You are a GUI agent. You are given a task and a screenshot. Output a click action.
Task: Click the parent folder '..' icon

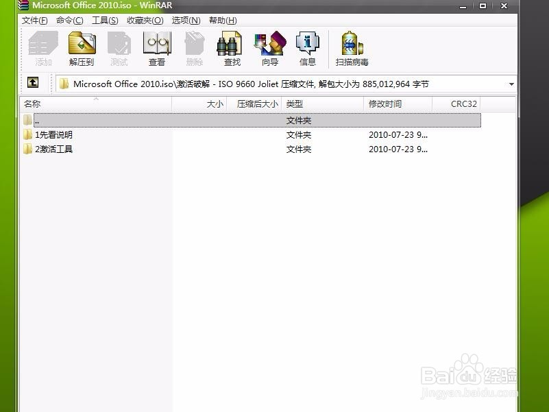click(x=27, y=120)
